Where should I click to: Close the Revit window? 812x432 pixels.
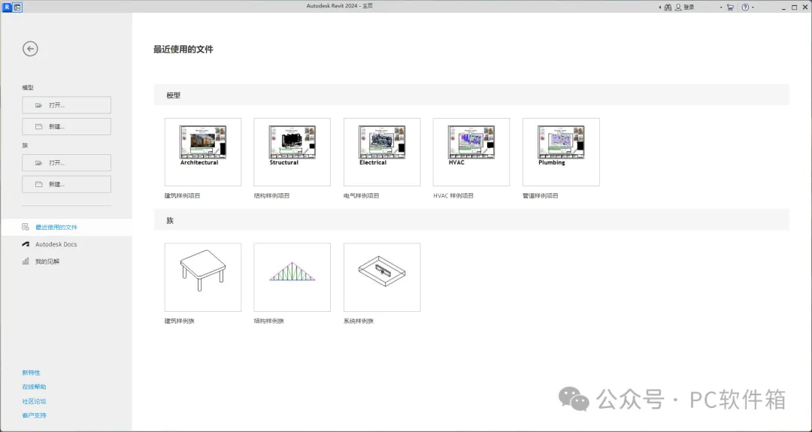pos(805,8)
